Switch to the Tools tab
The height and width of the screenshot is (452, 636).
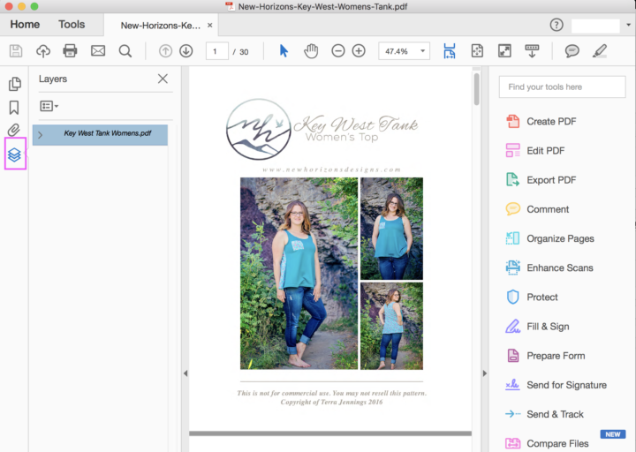click(x=72, y=25)
